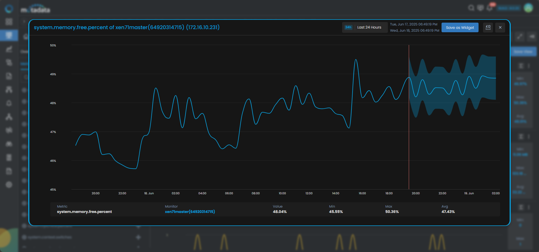The width and height of the screenshot is (539, 252).
Task: Open the user avatar menu in top-right
Action: point(528,8)
